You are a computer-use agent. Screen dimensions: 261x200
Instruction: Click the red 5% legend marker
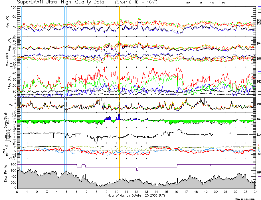[220, 2]
